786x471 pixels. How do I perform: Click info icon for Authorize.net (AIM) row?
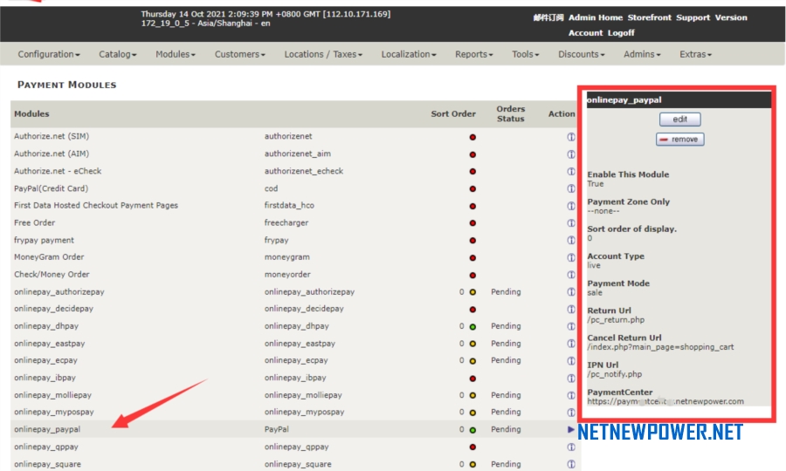pos(571,154)
